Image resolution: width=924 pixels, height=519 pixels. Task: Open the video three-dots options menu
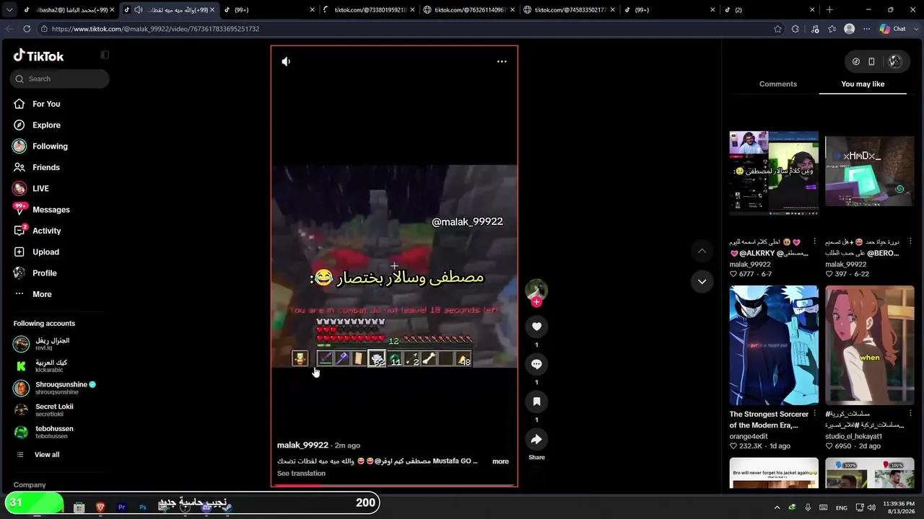[x=502, y=62]
